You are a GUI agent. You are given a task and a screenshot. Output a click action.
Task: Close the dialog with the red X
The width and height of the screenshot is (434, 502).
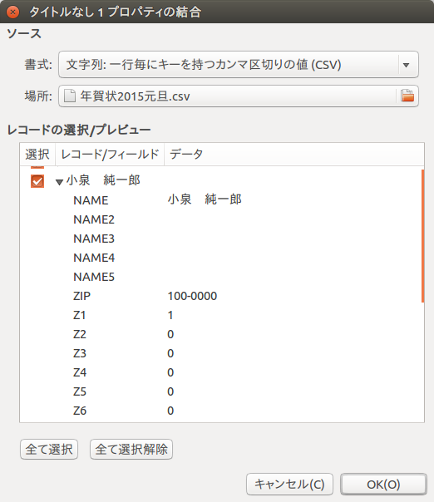[x=12, y=12]
